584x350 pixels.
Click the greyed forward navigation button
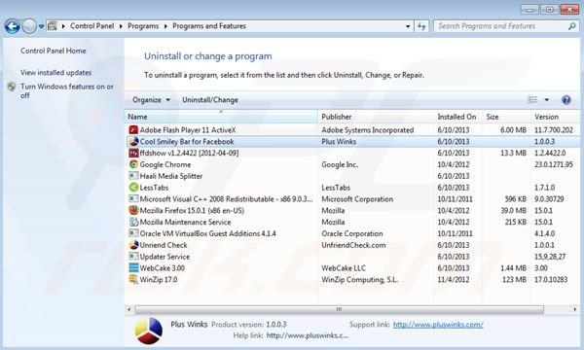[x=29, y=26]
